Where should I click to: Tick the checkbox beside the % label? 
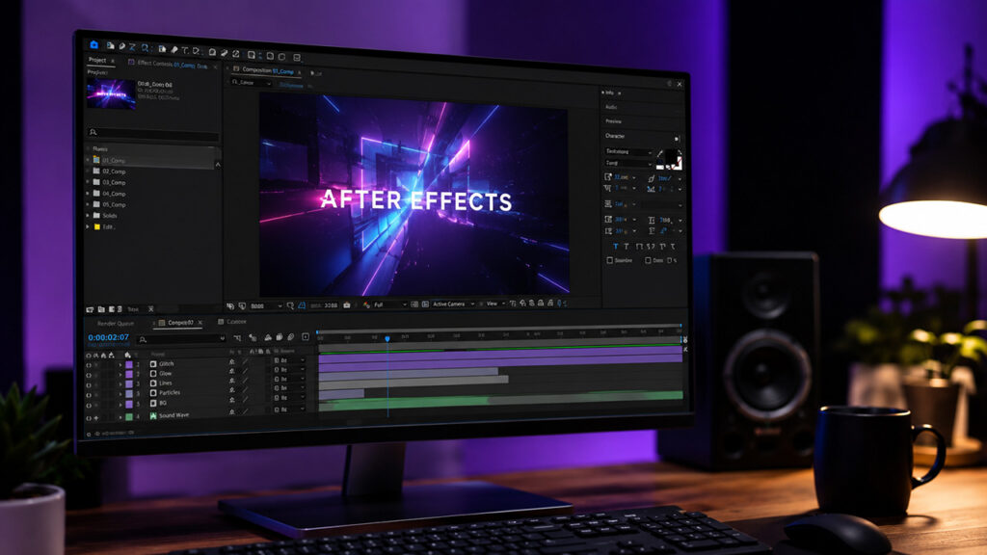point(669,260)
